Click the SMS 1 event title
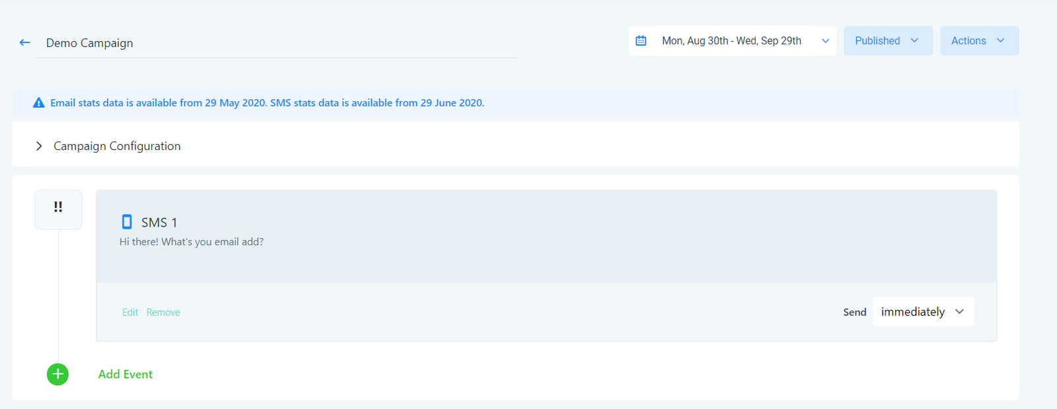1057x409 pixels. coord(159,223)
